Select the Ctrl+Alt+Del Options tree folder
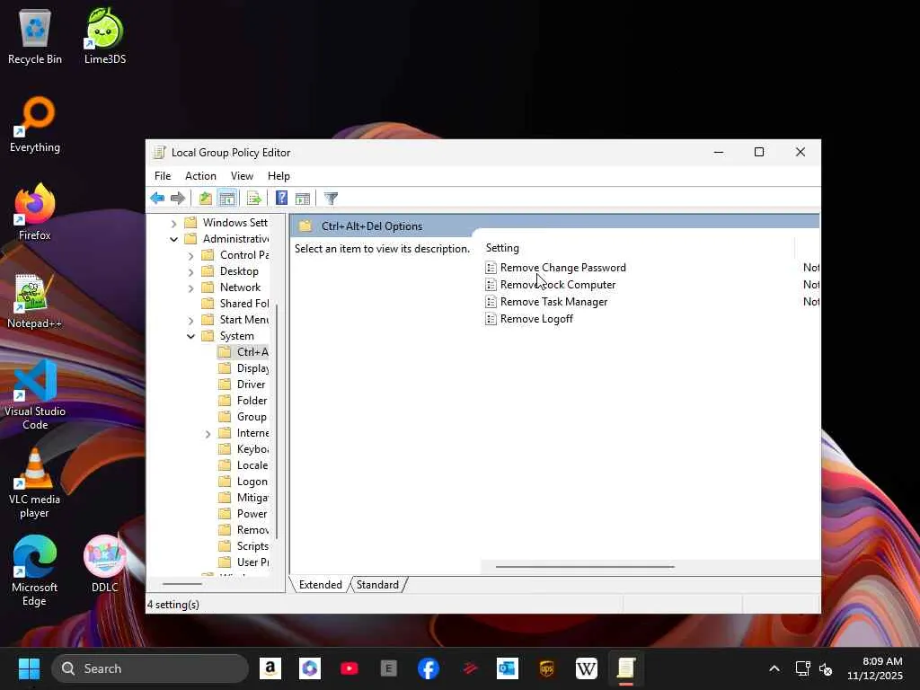 [243, 352]
